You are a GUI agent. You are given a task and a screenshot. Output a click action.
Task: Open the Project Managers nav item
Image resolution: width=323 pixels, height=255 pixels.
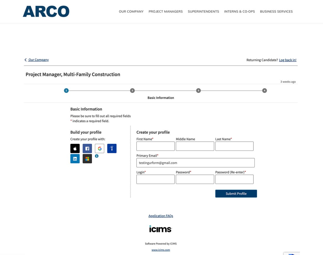click(166, 11)
